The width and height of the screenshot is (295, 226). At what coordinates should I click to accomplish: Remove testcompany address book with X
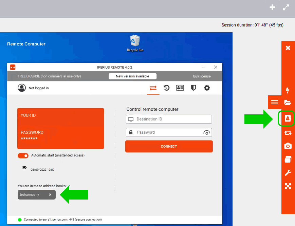pos(50,194)
